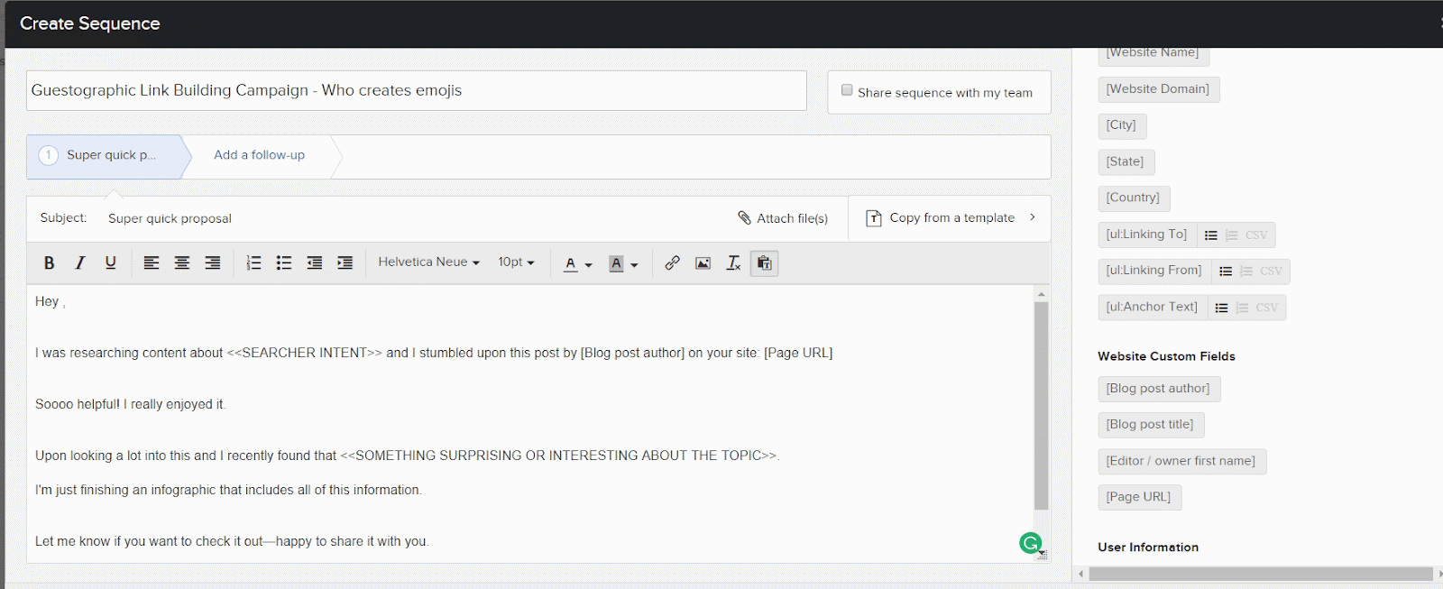Insert an image into the email
Image resolution: width=1443 pixels, height=589 pixels.
[703, 263]
